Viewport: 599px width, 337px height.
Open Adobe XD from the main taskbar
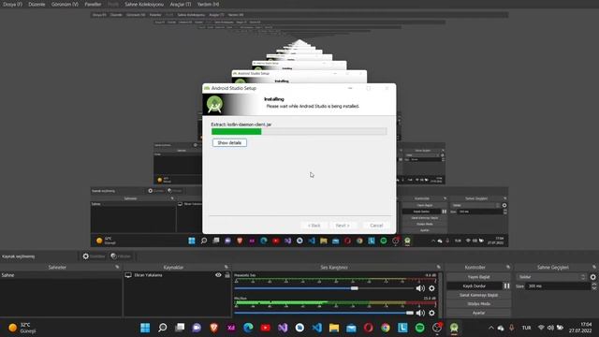231,328
